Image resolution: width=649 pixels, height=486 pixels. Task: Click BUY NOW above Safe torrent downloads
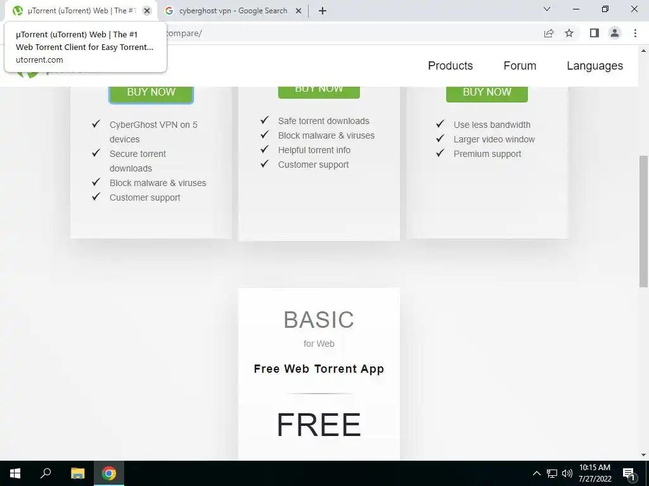319,91
